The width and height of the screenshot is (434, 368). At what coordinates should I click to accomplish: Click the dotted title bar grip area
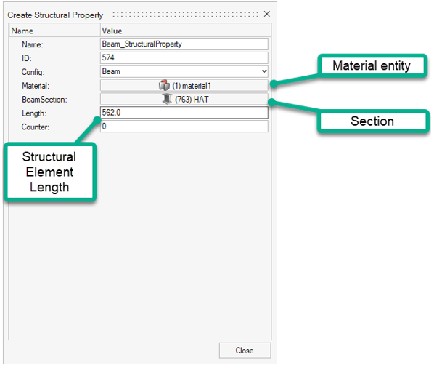[186, 15]
